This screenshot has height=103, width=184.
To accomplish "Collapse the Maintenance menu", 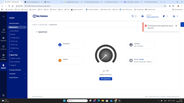I will coord(17,27).
